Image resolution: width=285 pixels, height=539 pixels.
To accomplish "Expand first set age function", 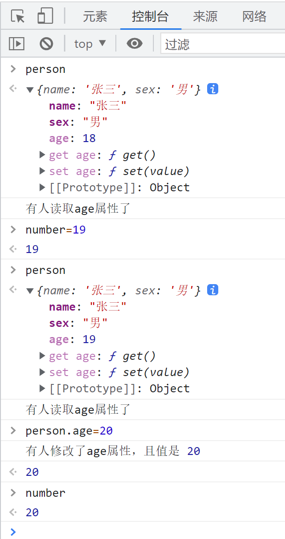I will (x=43, y=171).
